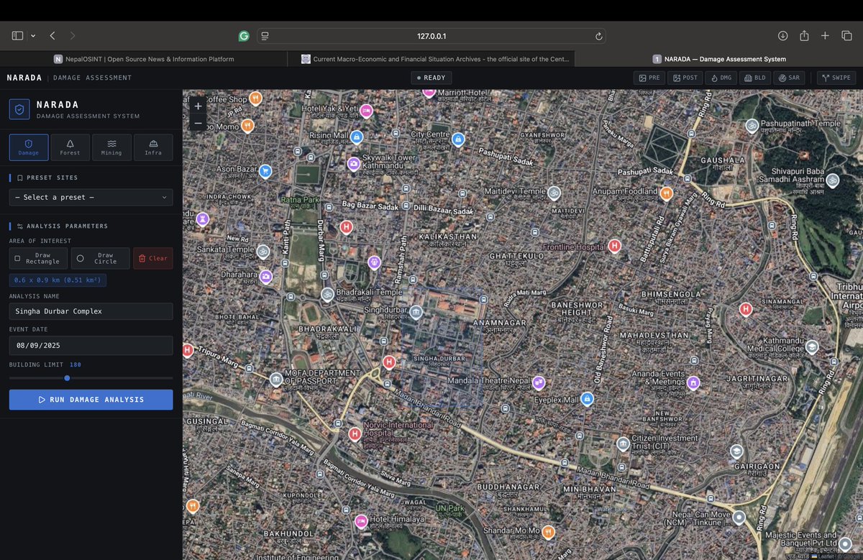The image size is (863, 560).
Task: Toggle the POST imagery layer
Action: pyautogui.click(x=685, y=78)
